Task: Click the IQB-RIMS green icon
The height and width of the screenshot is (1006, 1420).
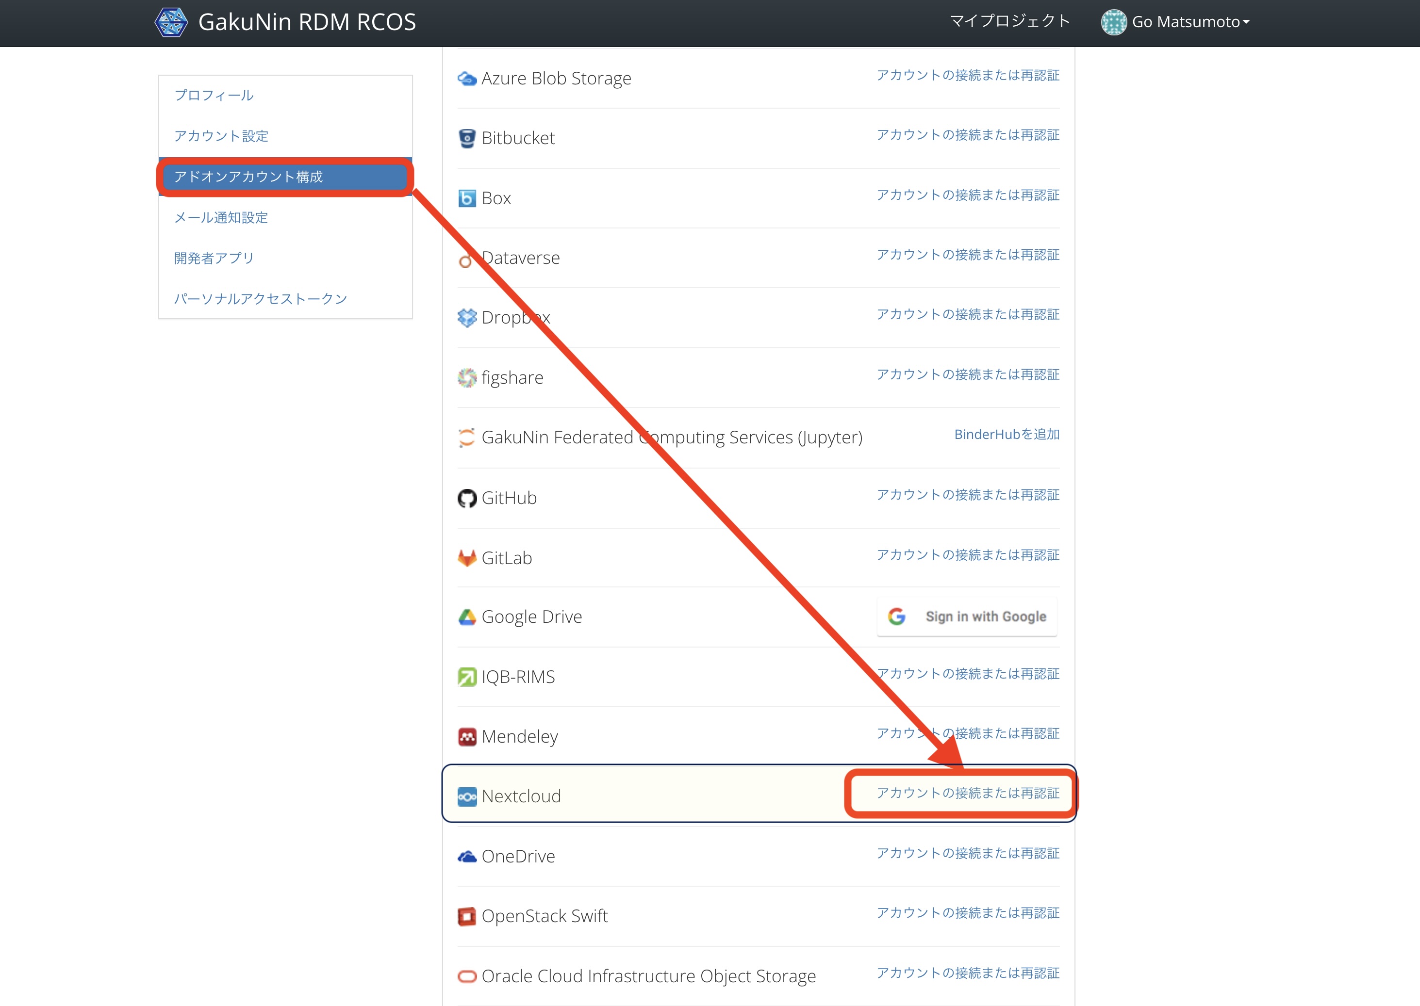Action: coord(467,677)
